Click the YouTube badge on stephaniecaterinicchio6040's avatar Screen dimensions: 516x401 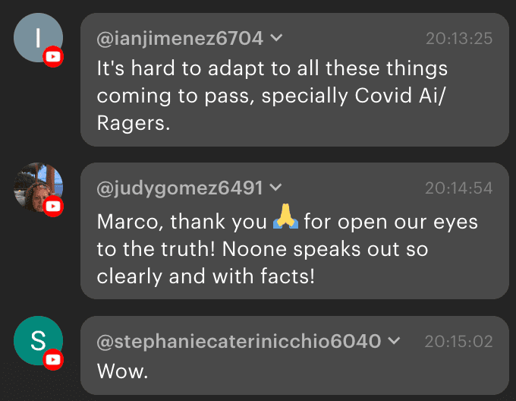click(52, 359)
